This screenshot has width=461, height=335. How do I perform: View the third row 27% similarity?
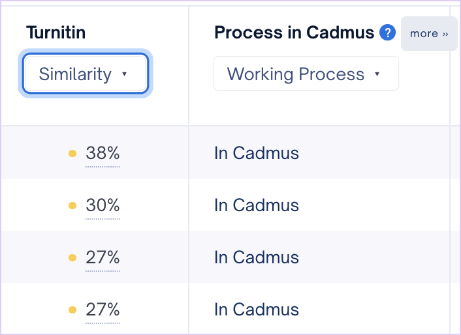pyautogui.click(x=103, y=257)
